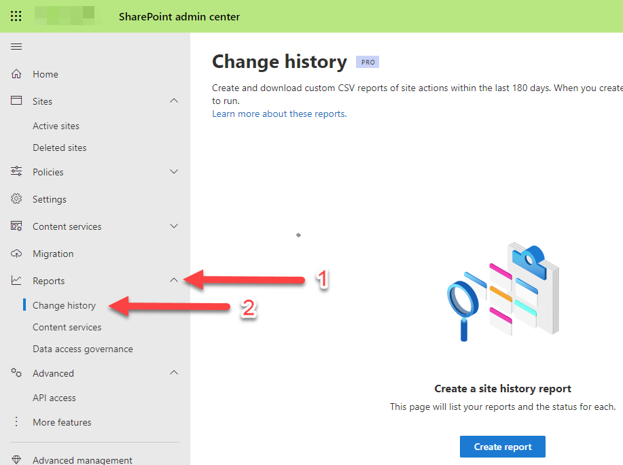The image size is (623, 465).
Task: Go to Home in navigation
Action: click(46, 74)
